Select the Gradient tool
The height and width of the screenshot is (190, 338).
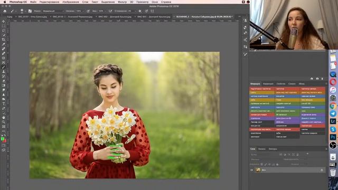(4, 85)
